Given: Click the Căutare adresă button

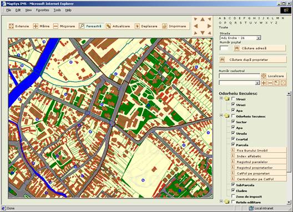Looking at the screenshot, I should (260, 48).
